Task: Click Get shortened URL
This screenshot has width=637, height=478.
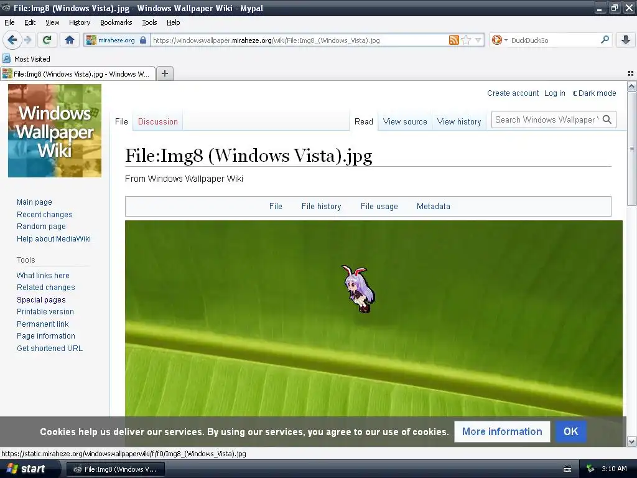Action: pyautogui.click(x=50, y=349)
